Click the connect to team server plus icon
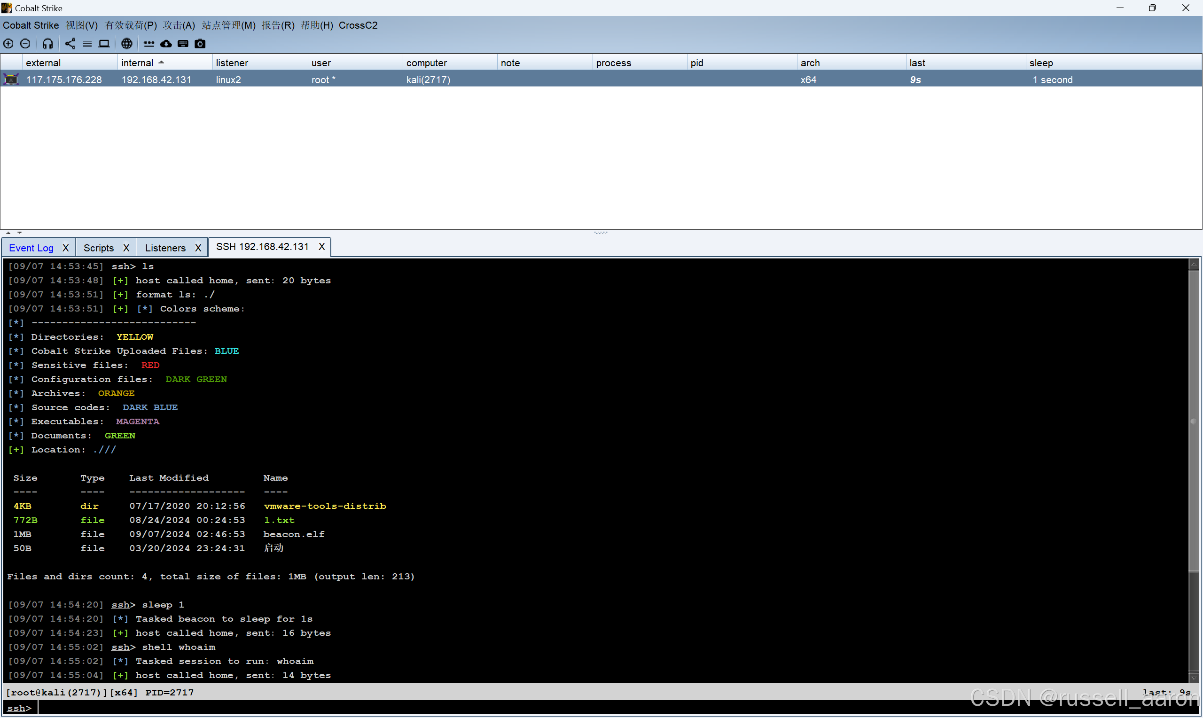The image size is (1203, 718). point(8,44)
